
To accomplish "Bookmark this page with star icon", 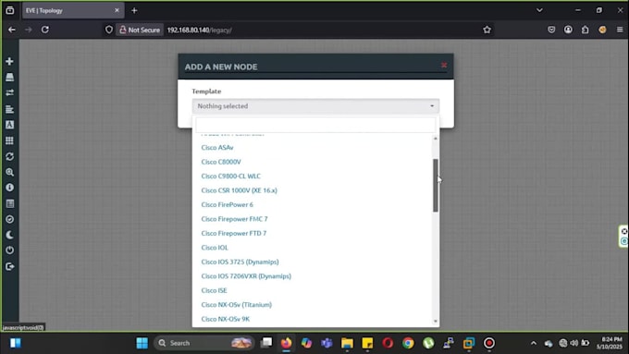I will [487, 30].
